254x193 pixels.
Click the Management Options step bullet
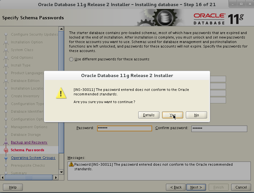6,127
